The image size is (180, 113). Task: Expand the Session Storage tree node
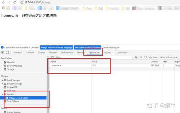point(2,84)
